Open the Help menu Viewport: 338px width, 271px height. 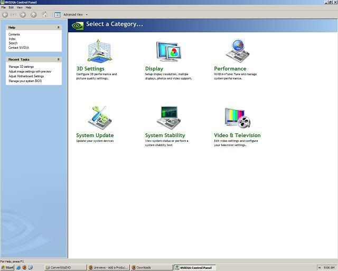click(29, 7)
